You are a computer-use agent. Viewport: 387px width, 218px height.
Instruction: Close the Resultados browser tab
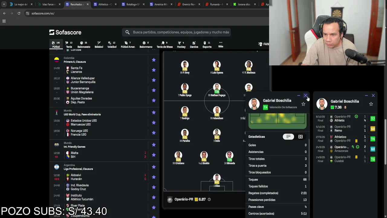88,4
